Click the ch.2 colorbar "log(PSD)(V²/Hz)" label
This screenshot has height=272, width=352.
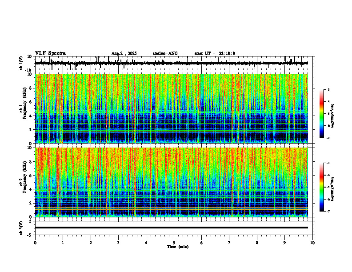click(x=333, y=189)
